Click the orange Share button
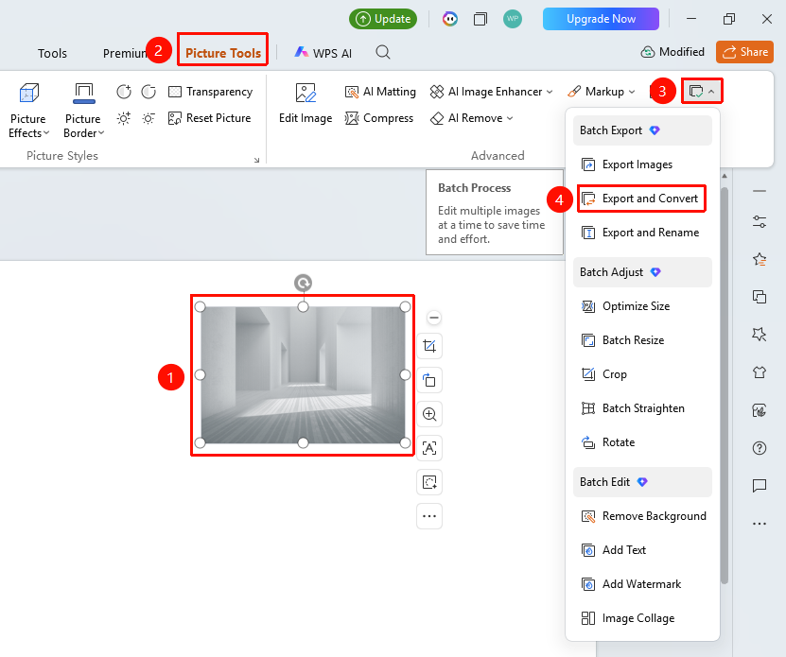 pos(745,52)
